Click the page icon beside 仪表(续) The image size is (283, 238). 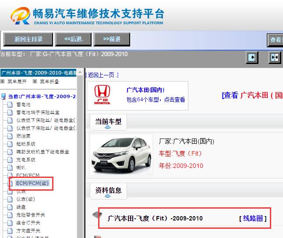[x=10, y=199]
